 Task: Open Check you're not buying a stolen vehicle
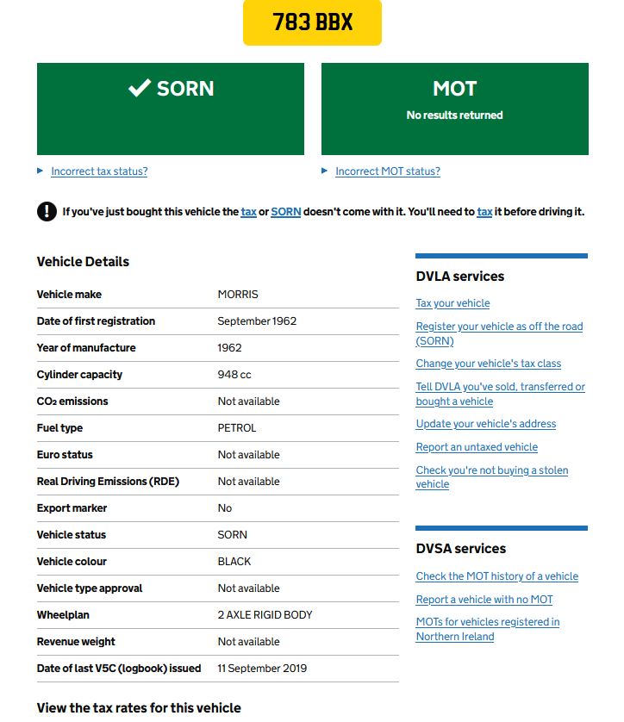coord(492,477)
